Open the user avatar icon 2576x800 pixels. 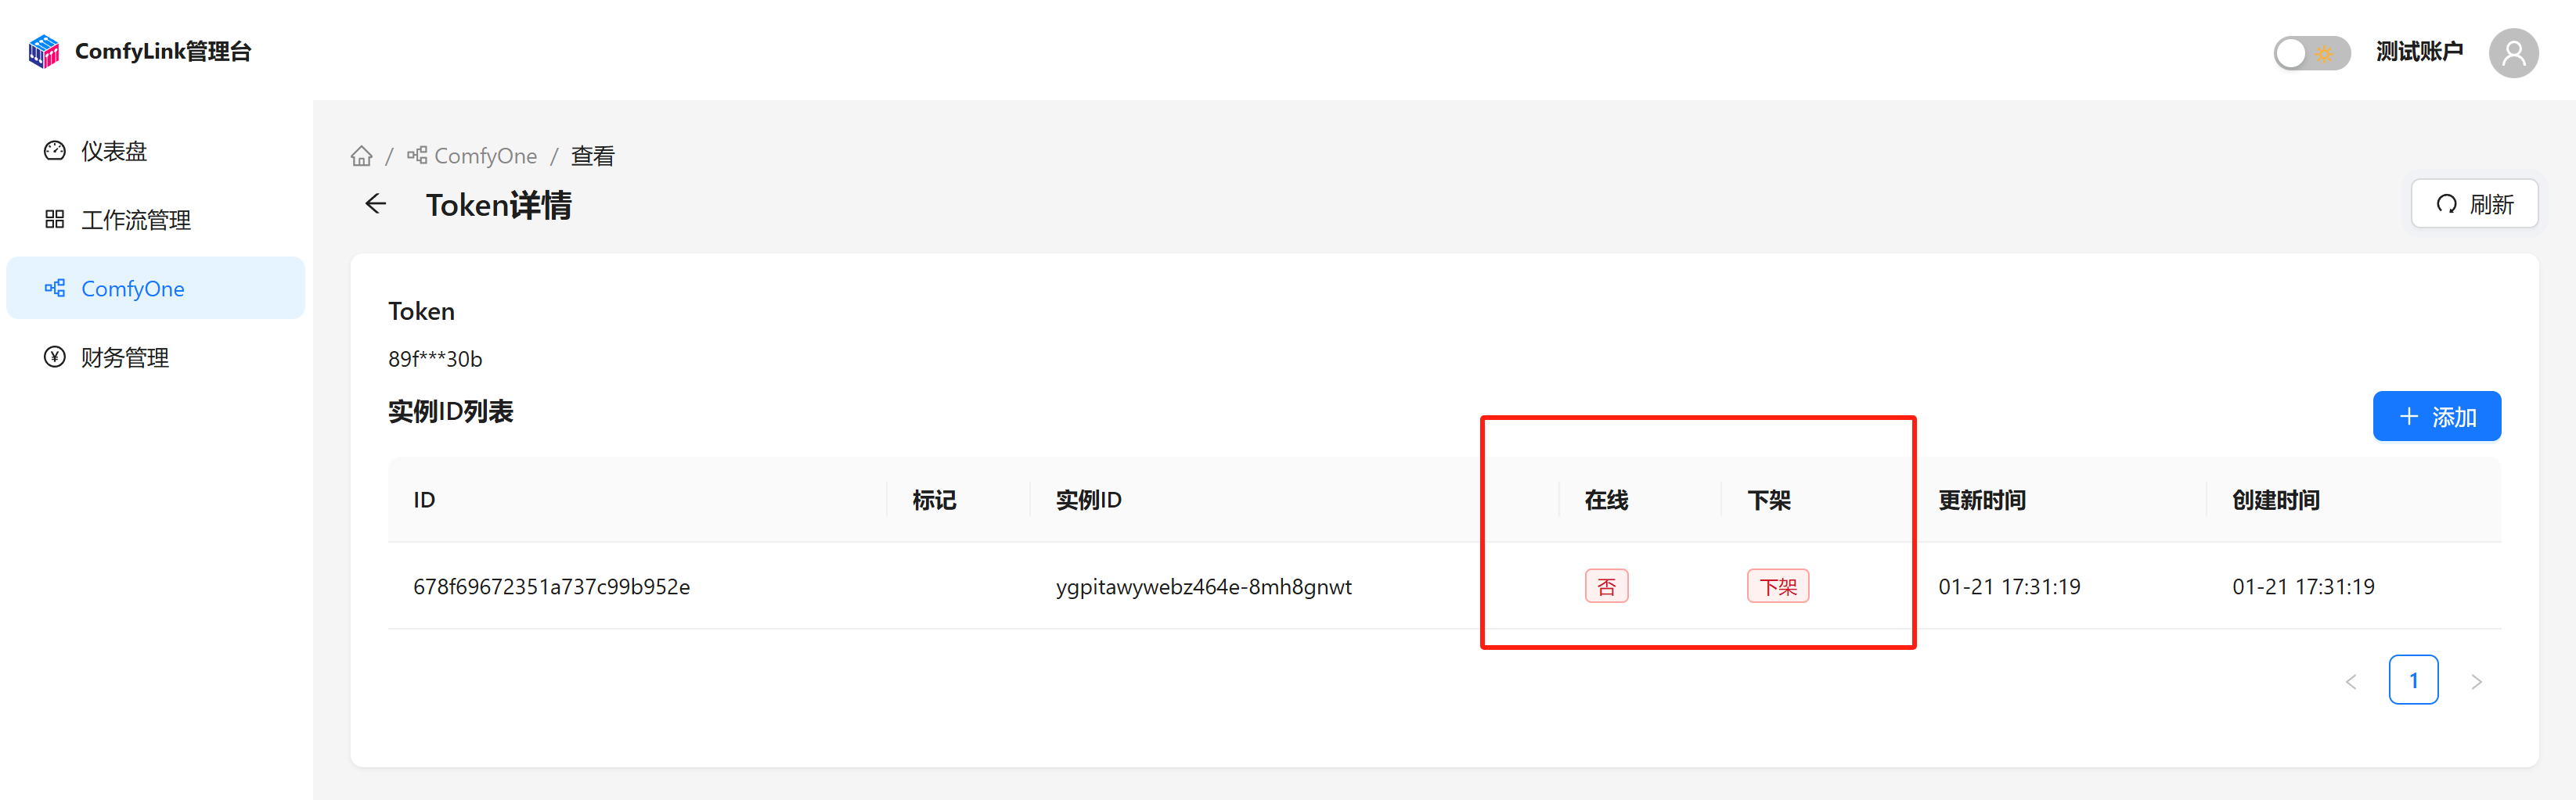[x=2514, y=53]
